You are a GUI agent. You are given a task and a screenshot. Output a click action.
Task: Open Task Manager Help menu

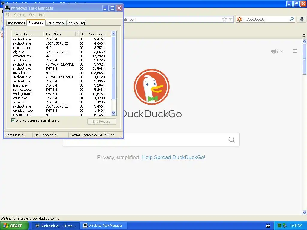pos(42,15)
